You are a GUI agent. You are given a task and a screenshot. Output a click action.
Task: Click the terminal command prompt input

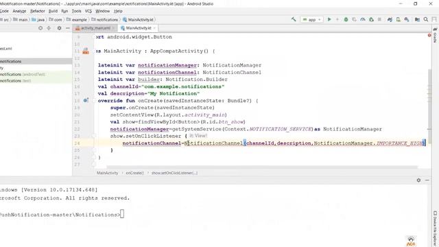(x=122, y=215)
